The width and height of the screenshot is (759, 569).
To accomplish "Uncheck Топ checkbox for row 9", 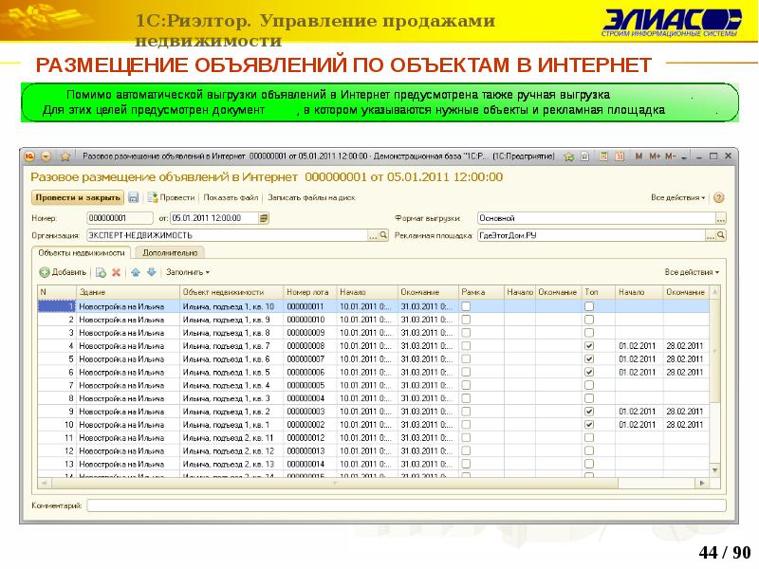I will (x=589, y=412).
